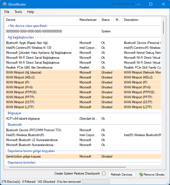Select Bluetooth Device (RFCOMM Protocol TDI) row

[x=83, y=130]
